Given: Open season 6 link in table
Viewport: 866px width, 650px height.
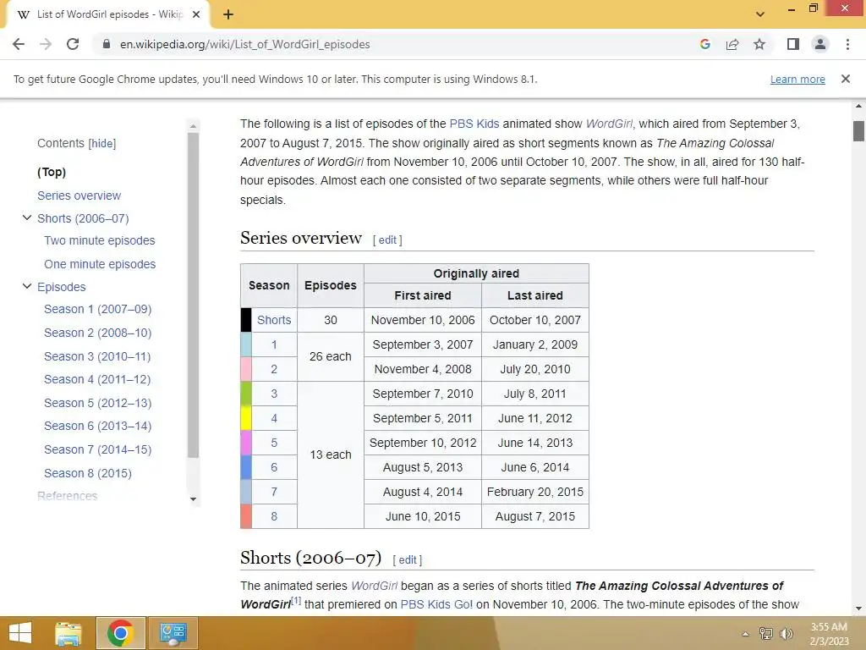Looking at the screenshot, I should 274,467.
